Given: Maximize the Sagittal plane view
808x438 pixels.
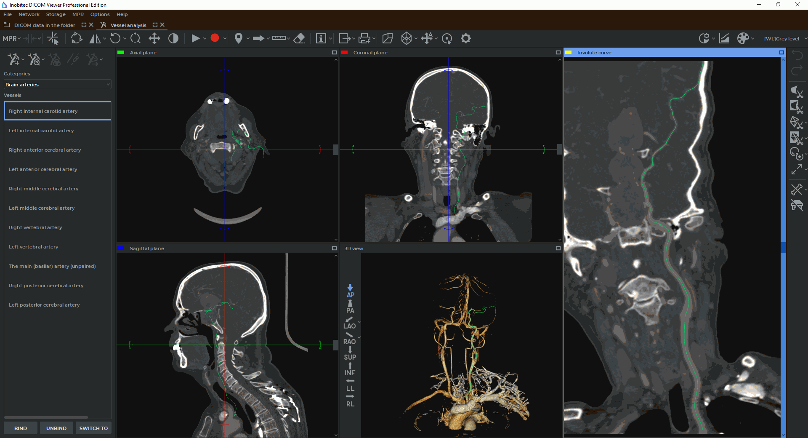Looking at the screenshot, I should pyautogui.click(x=335, y=248).
